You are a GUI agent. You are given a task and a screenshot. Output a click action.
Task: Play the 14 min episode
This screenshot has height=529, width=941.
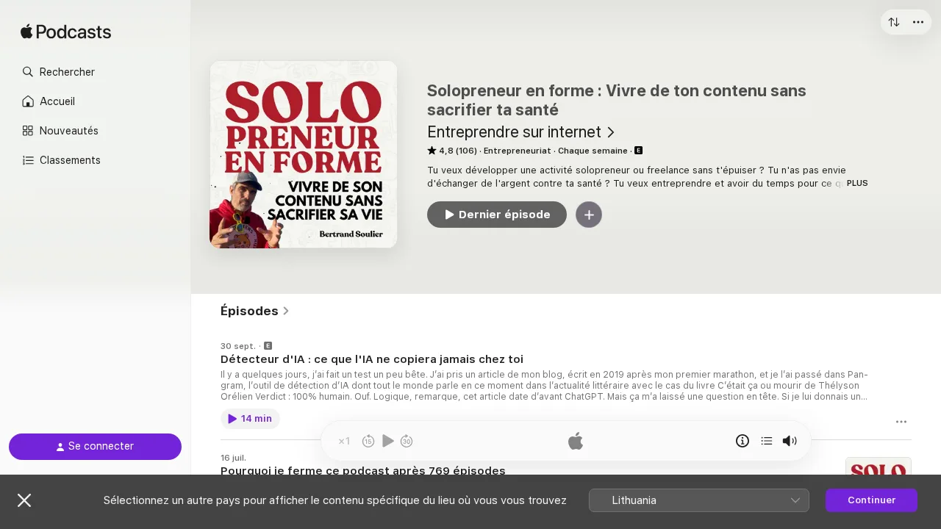click(x=250, y=419)
